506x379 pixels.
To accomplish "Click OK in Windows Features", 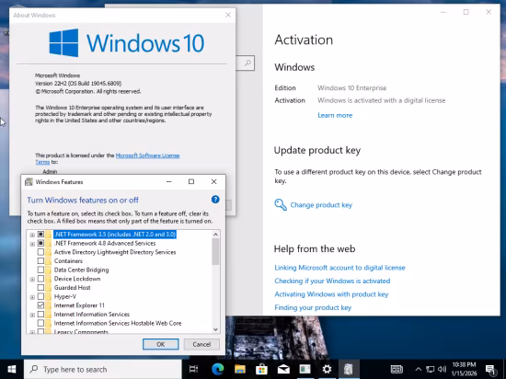I will click(161, 344).
